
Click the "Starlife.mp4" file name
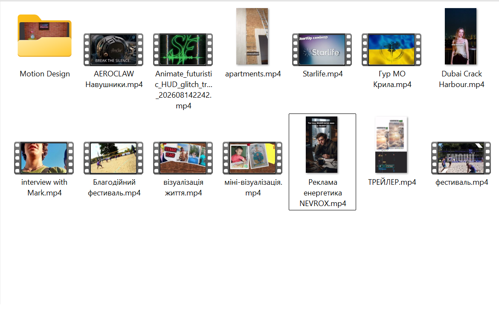coord(323,74)
